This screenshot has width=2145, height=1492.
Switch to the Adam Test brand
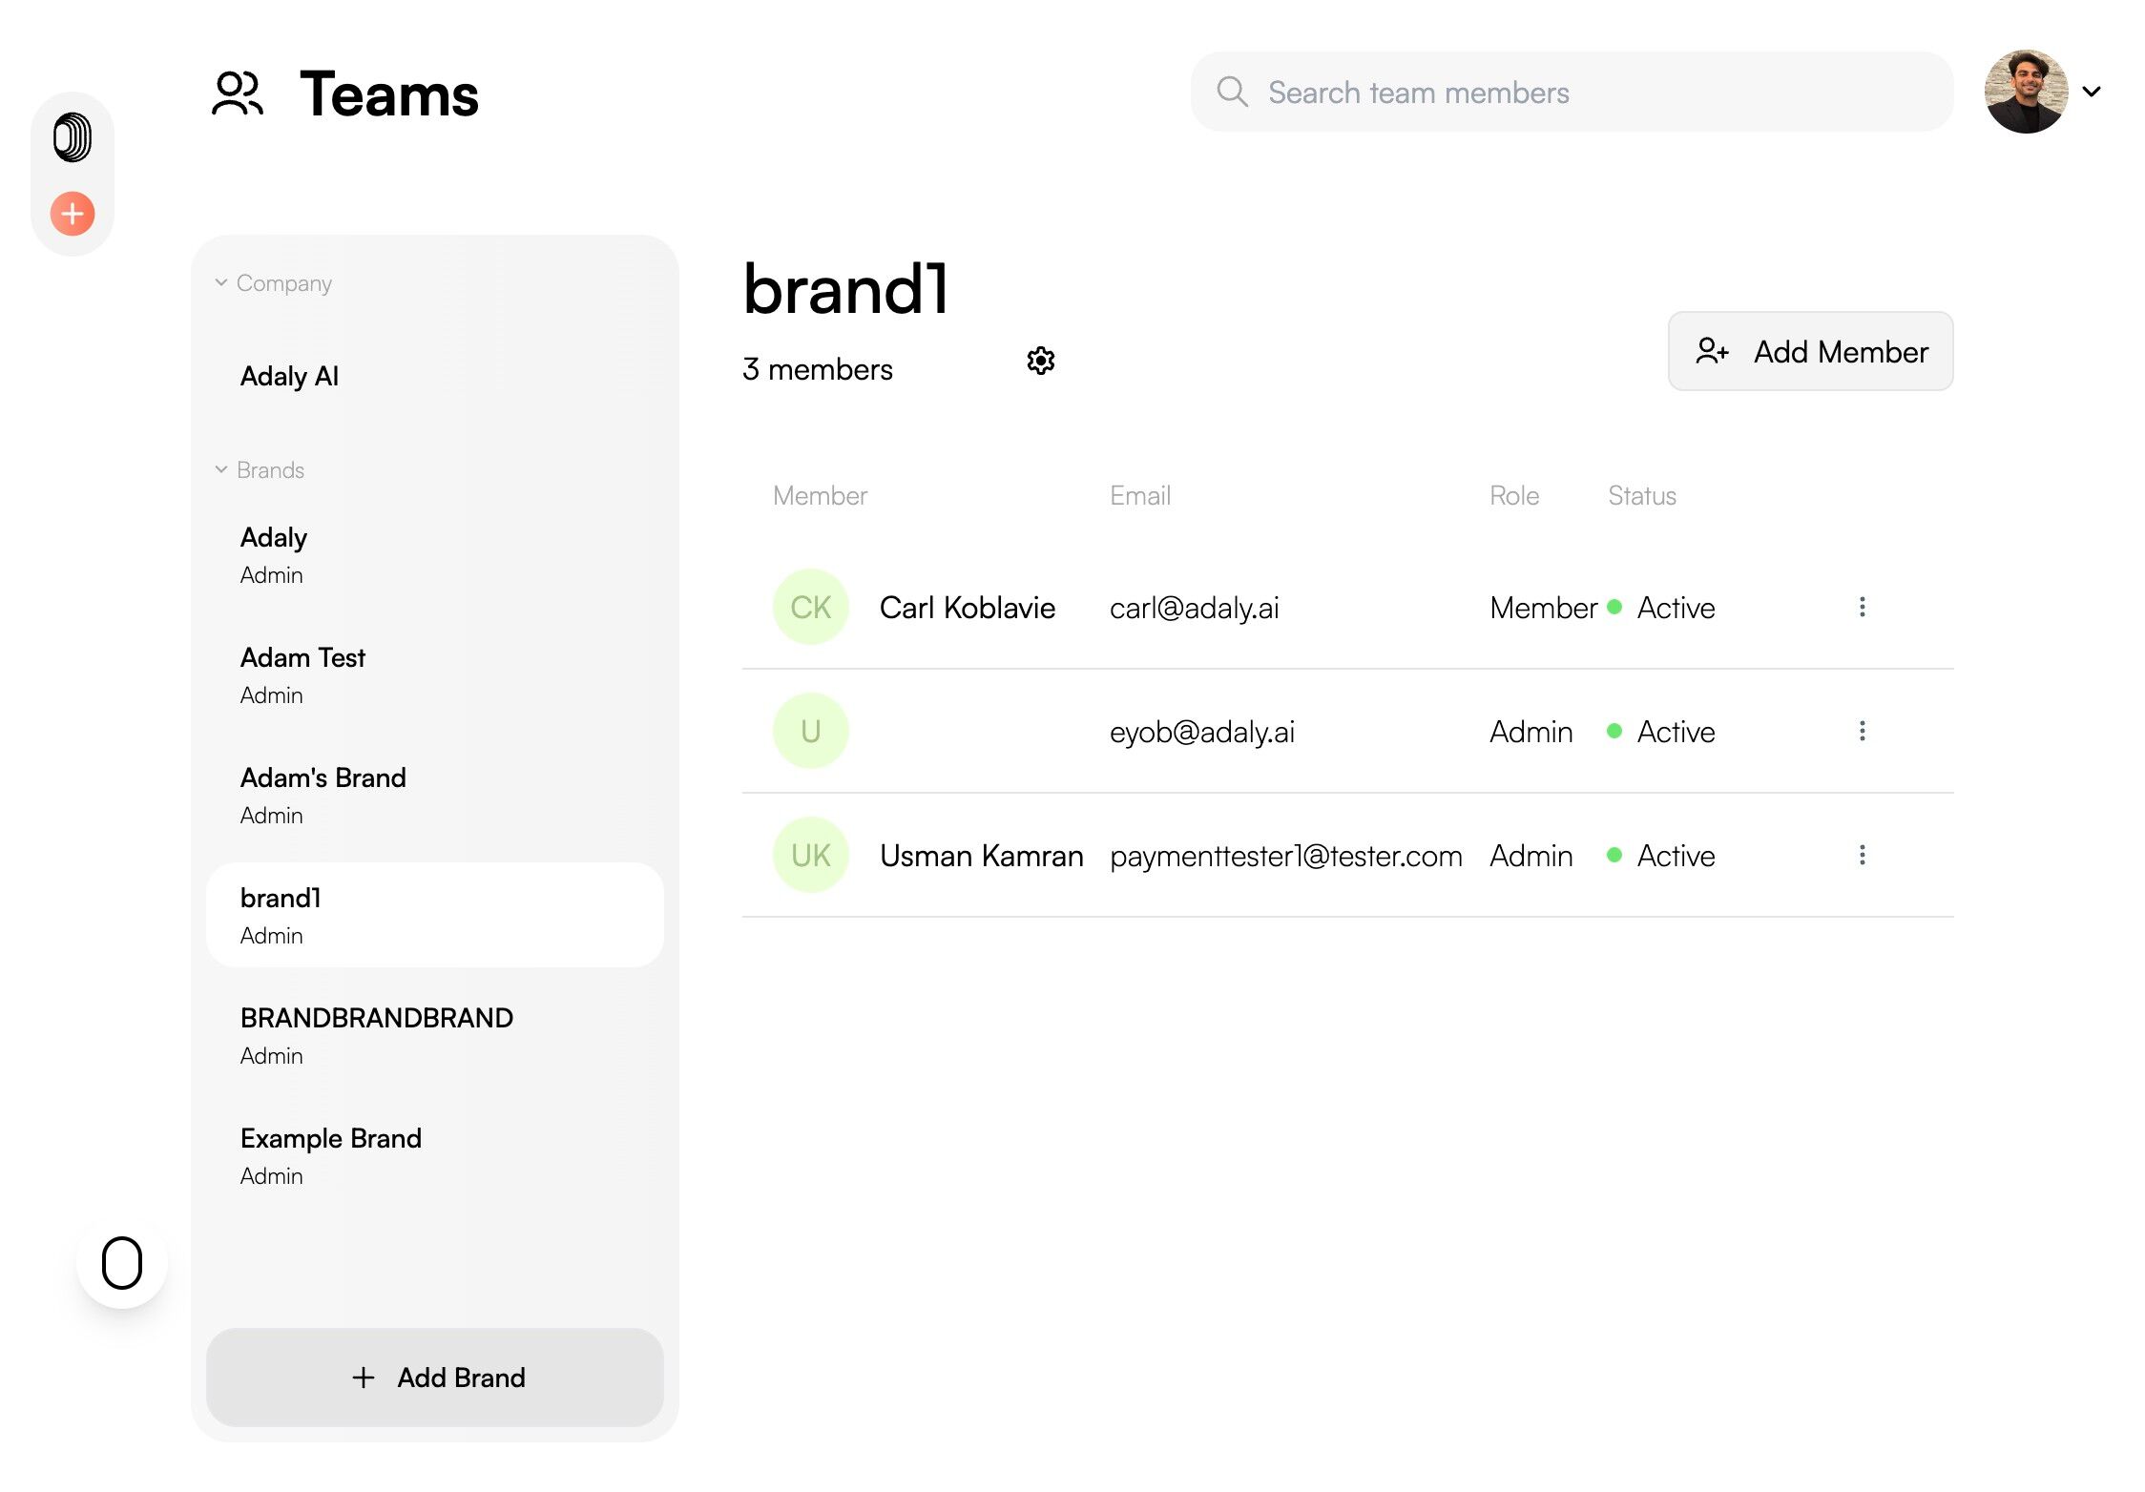(x=303, y=674)
